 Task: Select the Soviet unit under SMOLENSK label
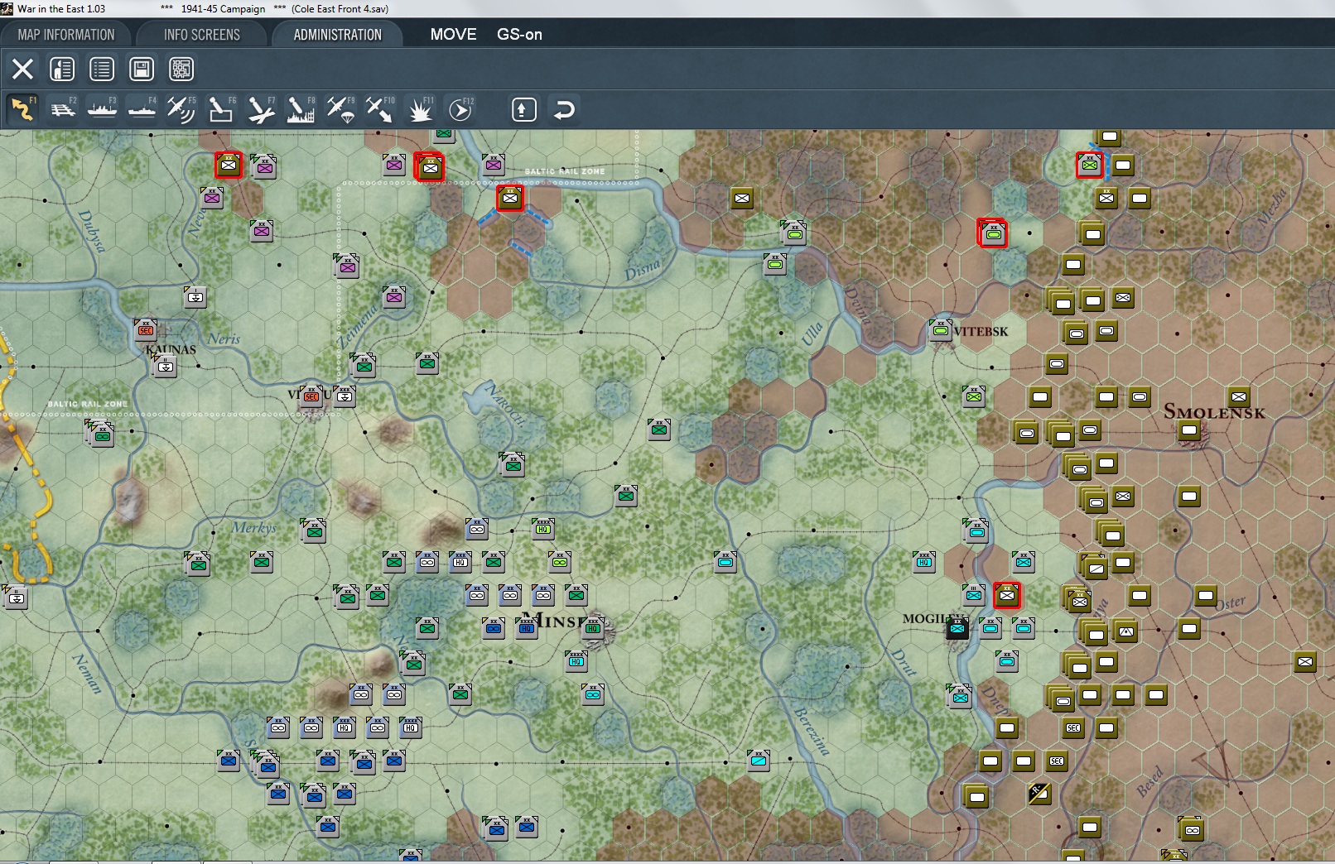tap(1189, 430)
